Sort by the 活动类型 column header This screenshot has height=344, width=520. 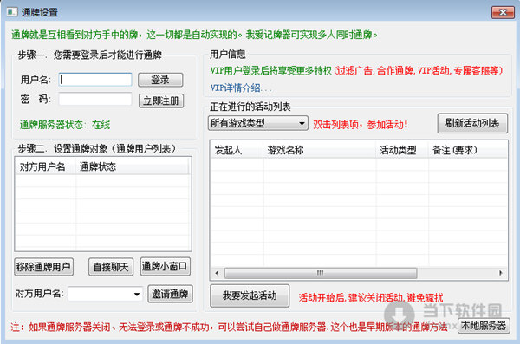(x=402, y=150)
